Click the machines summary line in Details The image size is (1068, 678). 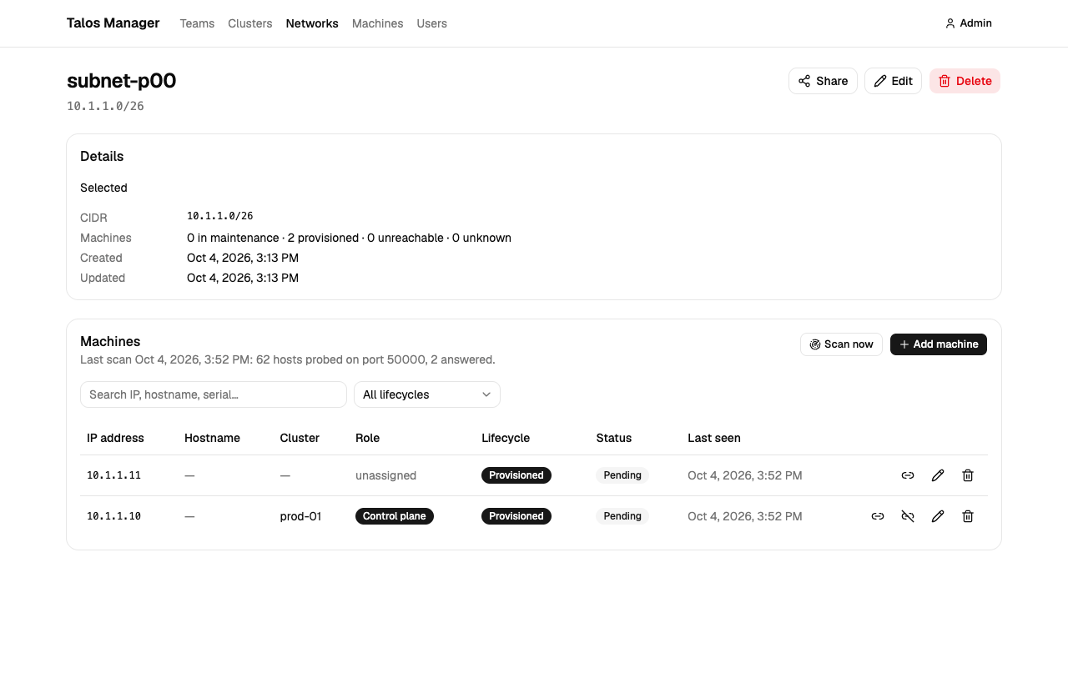[349, 238]
